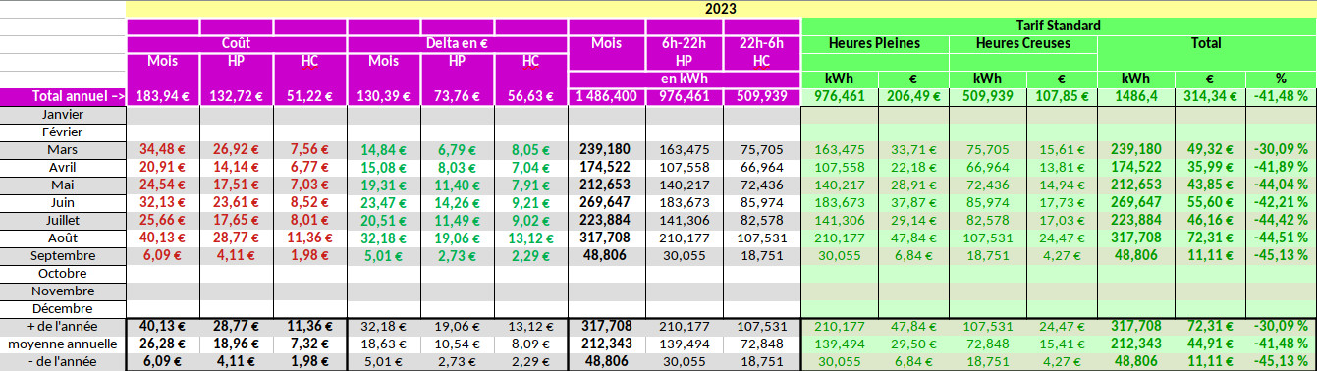1317x371 pixels.
Task: Click the en kWh unit header cell
Action: point(684,79)
